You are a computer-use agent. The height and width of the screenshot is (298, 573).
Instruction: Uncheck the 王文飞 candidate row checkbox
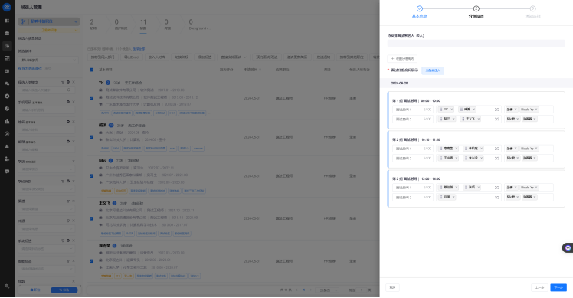tap(91, 218)
